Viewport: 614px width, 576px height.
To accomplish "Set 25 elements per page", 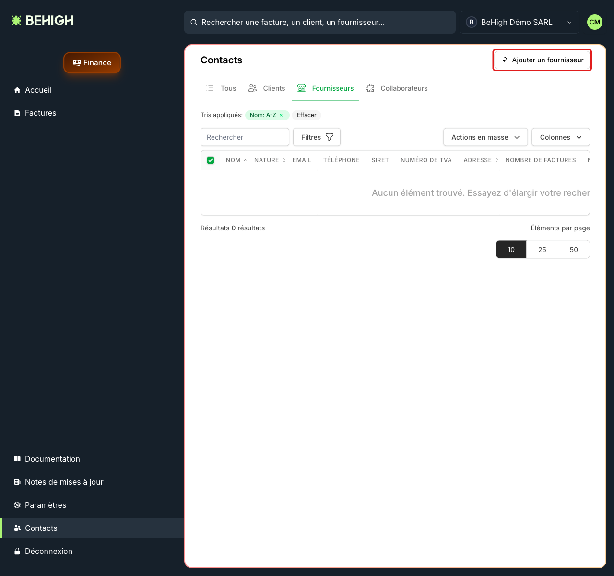I will (x=543, y=250).
